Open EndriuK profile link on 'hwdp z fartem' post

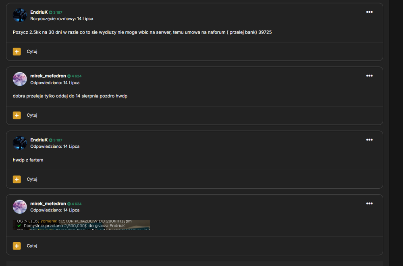coord(39,140)
